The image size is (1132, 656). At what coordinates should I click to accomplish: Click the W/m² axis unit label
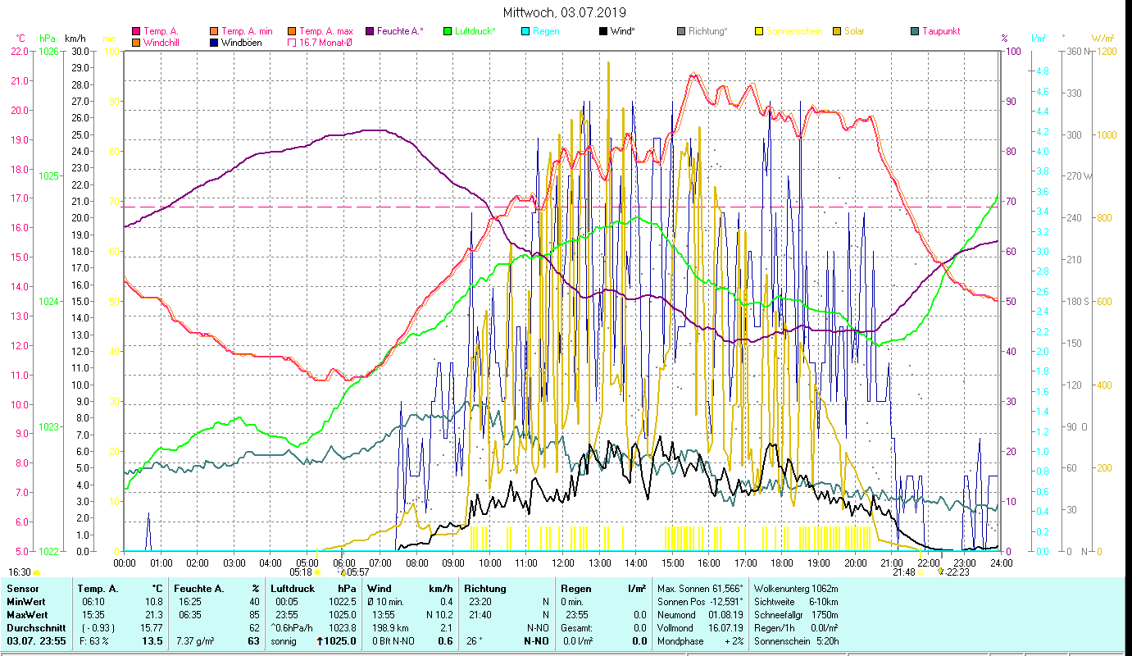pyautogui.click(x=1101, y=39)
